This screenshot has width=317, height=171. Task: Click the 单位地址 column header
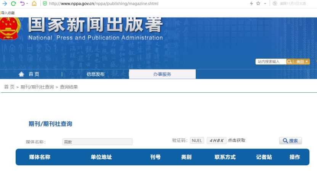tap(101, 157)
